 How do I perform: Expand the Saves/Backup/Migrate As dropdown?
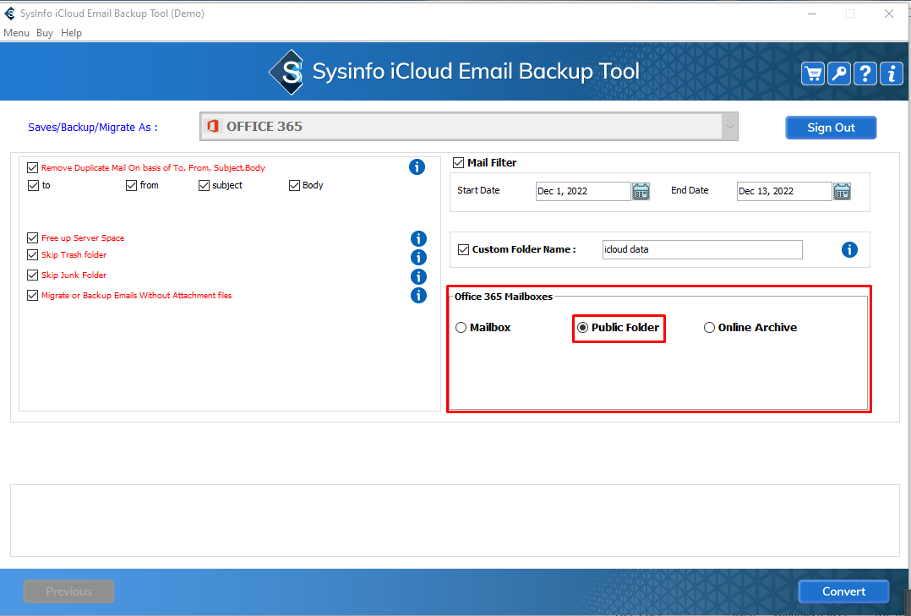tap(729, 127)
